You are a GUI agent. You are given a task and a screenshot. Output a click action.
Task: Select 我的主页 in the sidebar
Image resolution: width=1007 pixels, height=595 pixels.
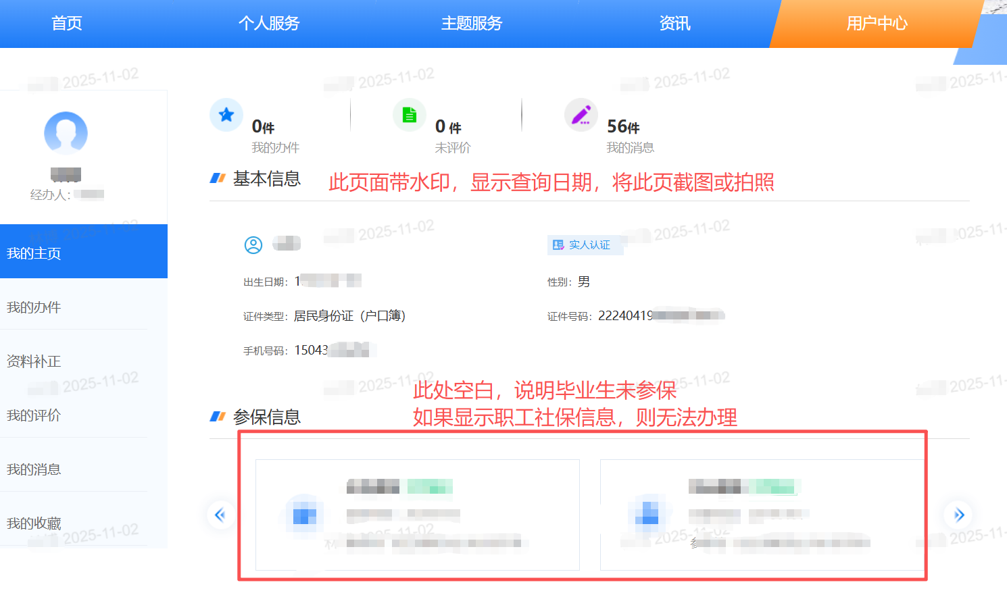34,253
